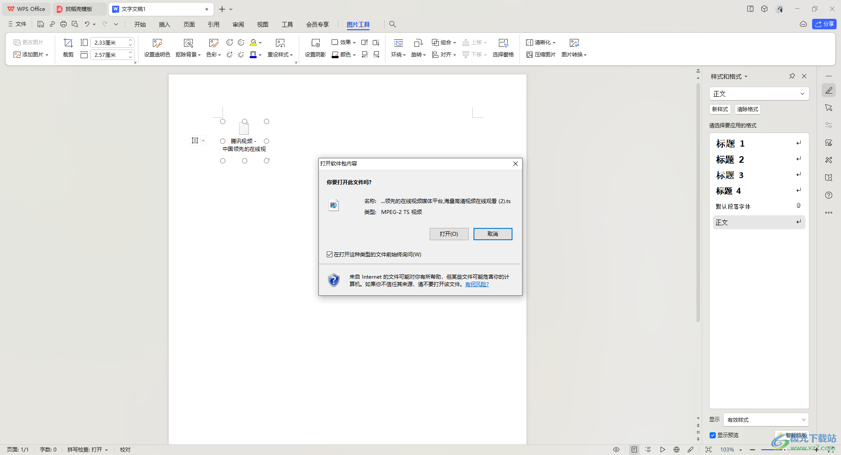Screen dimensions: 841x455
Task: Toggle page view mode in status bar
Action: pyautogui.click(x=634, y=449)
